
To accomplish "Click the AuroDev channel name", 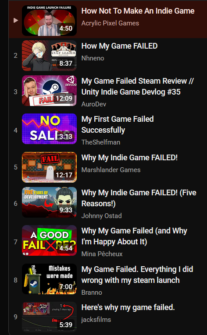I will [x=94, y=104].
